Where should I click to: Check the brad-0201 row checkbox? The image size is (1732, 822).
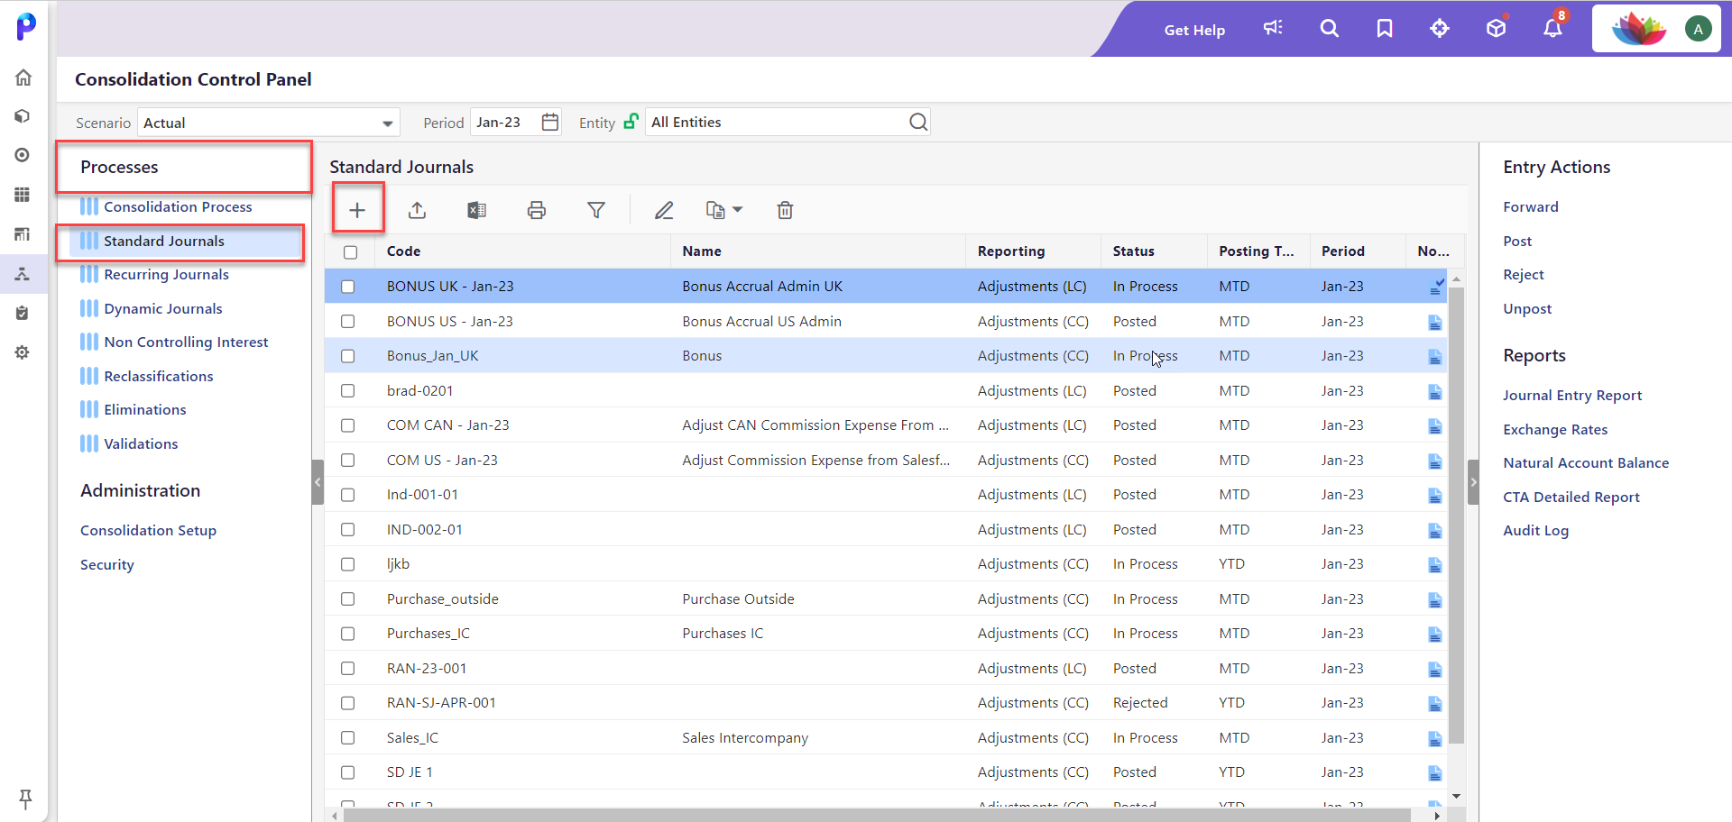point(348,391)
